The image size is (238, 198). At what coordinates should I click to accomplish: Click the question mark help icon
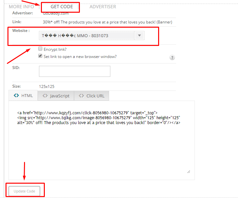tap(172, 58)
